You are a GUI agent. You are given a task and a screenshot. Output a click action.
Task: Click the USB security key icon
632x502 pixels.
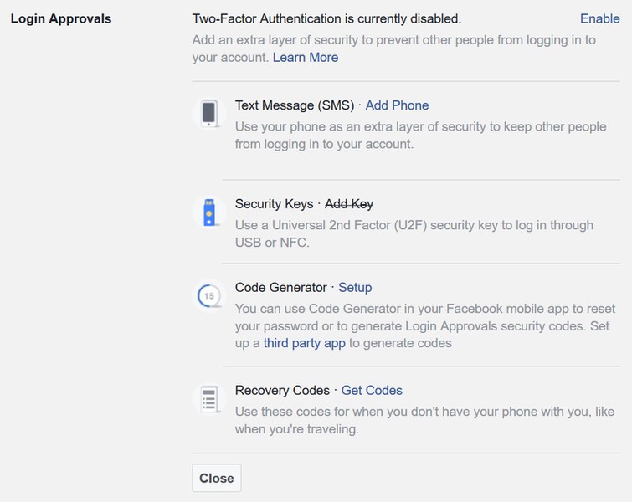(209, 213)
